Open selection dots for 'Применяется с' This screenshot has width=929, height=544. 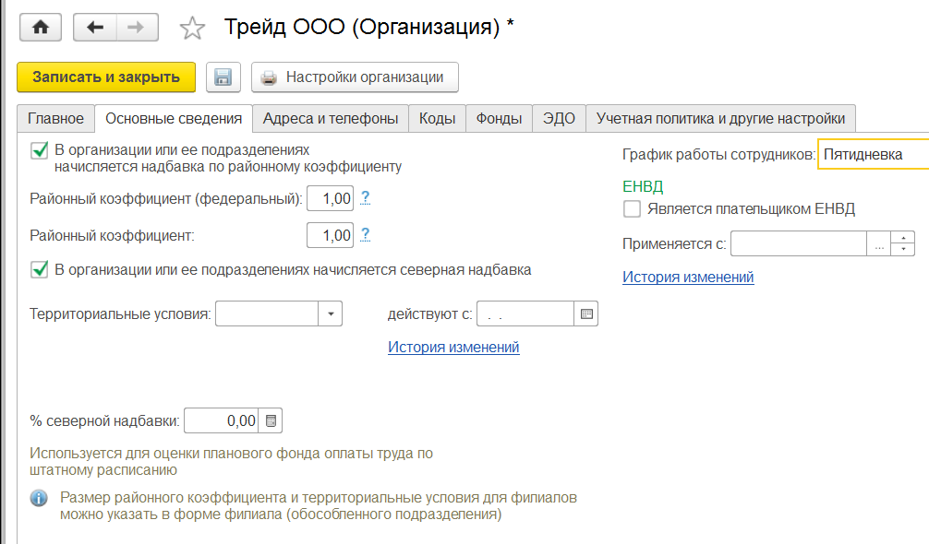click(880, 244)
